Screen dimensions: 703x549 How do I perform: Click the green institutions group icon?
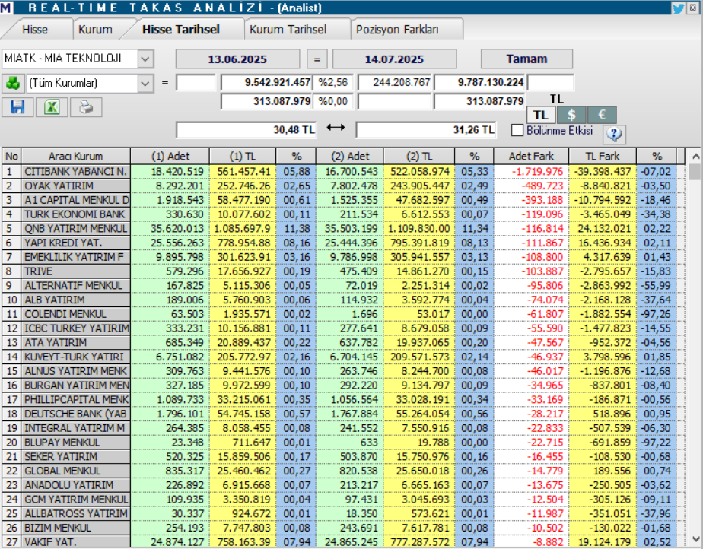(x=12, y=83)
